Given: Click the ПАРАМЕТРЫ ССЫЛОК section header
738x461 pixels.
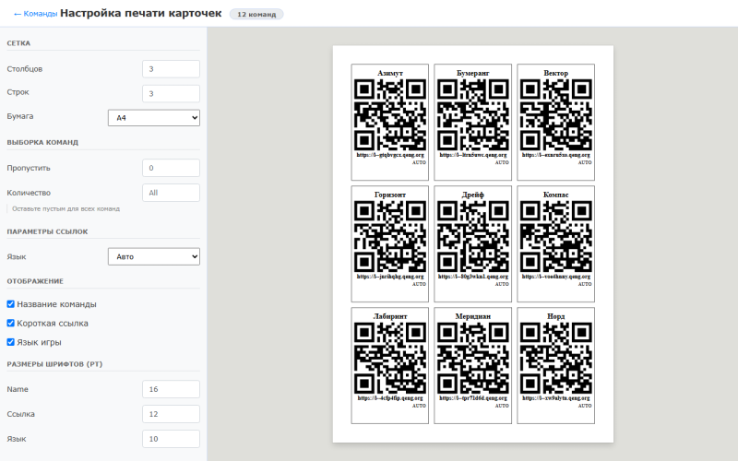Looking at the screenshot, I should pyautogui.click(x=47, y=231).
